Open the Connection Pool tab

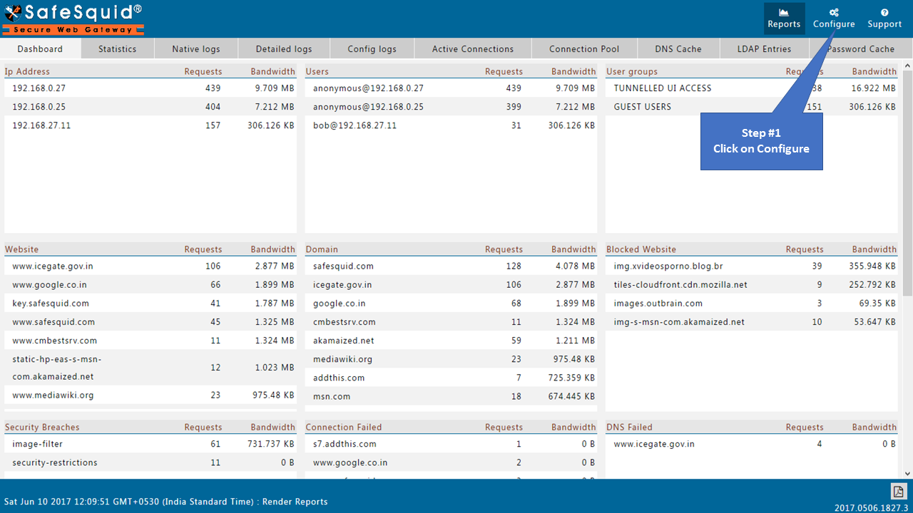(x=583, y=48)
